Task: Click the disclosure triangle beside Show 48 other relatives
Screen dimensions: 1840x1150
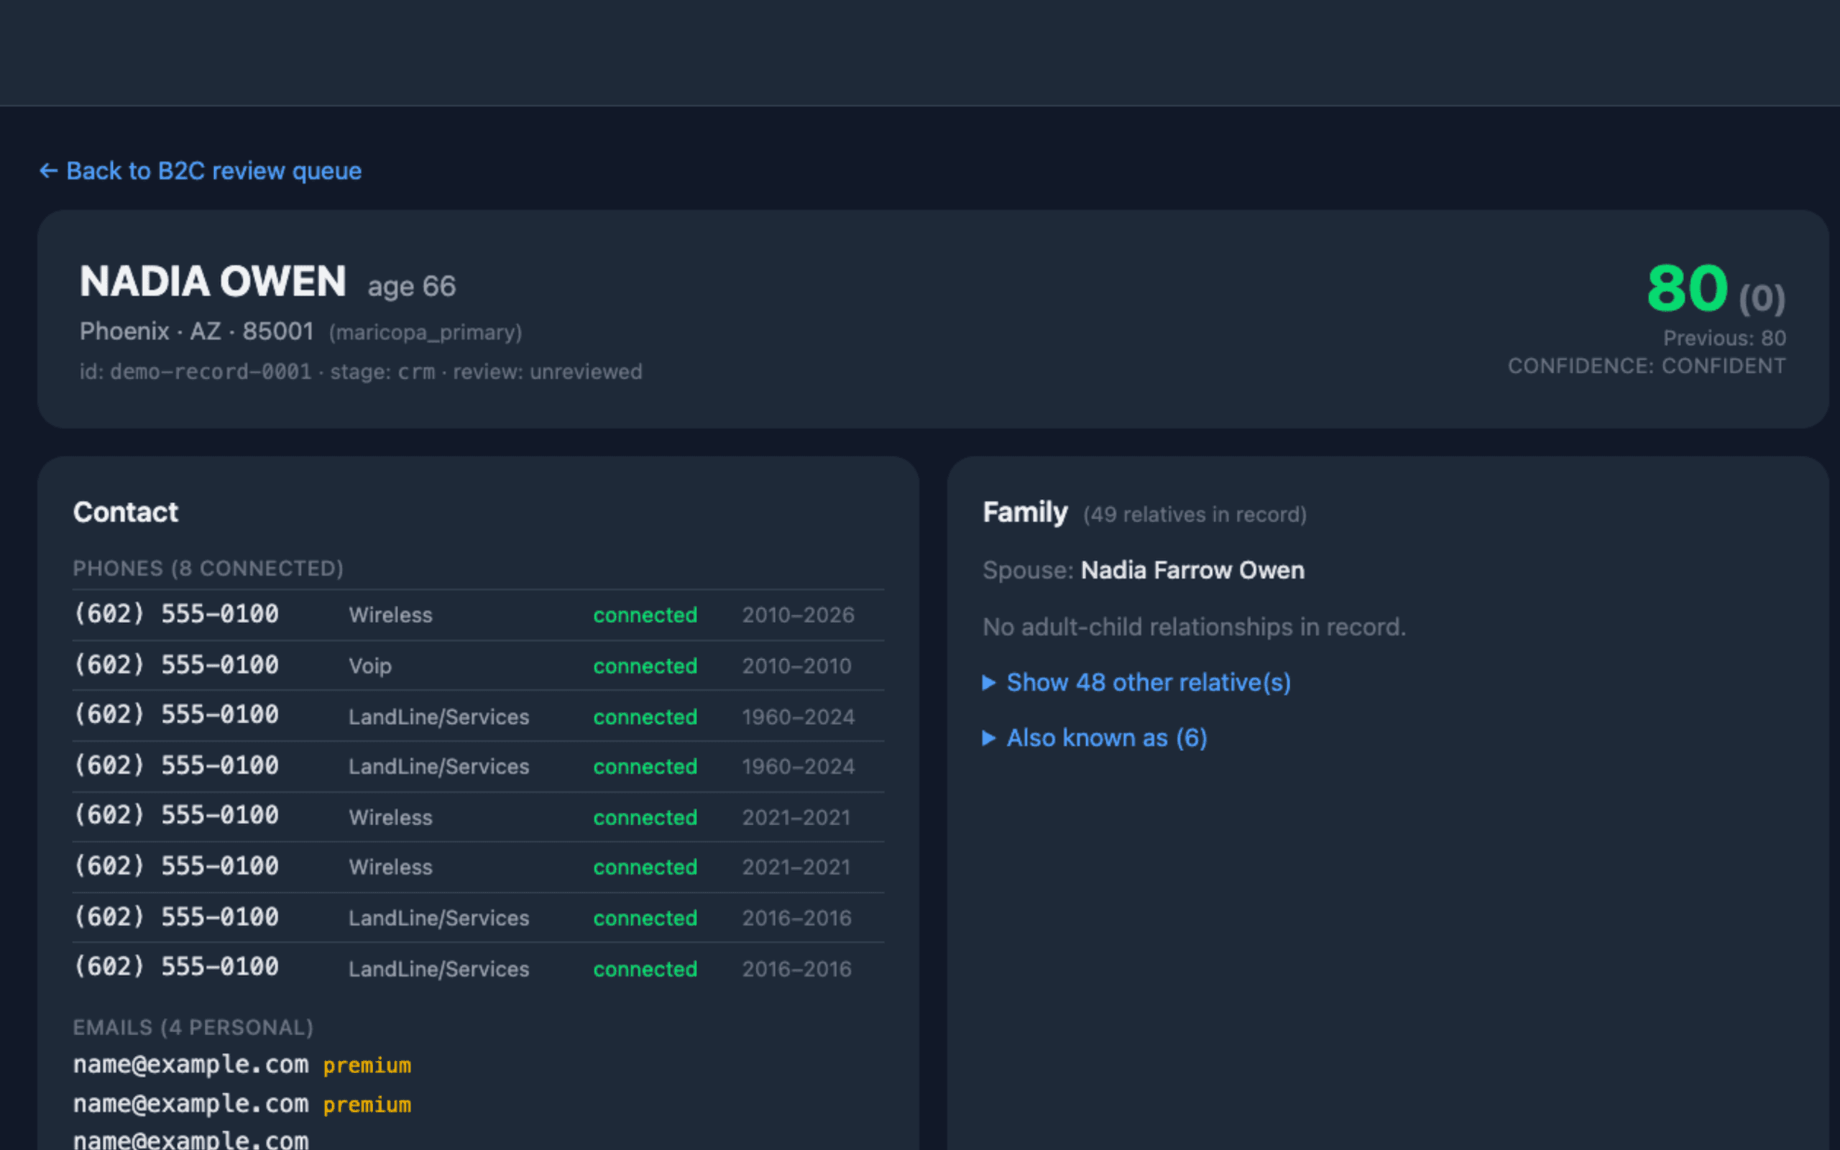Action: (x=989, y=682)
